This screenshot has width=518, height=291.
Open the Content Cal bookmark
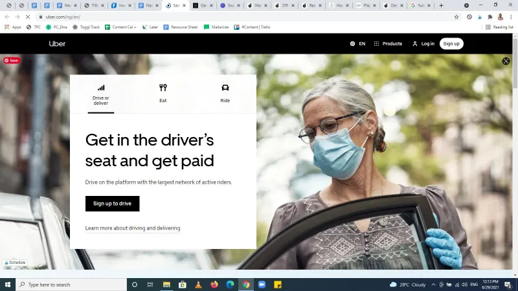click(x=120, y=27)
